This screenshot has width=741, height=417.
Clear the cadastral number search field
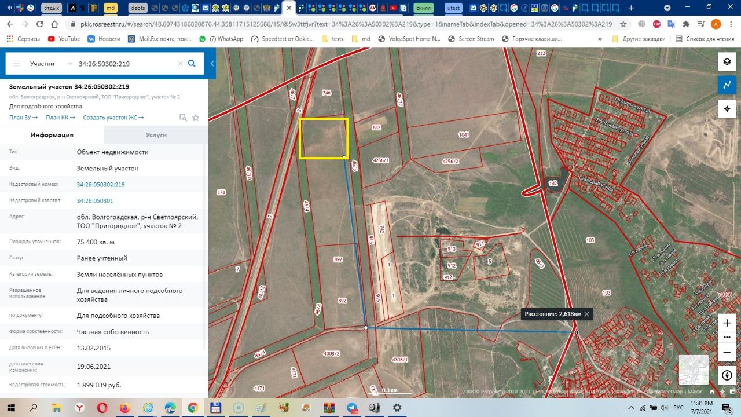coord(180,64)
